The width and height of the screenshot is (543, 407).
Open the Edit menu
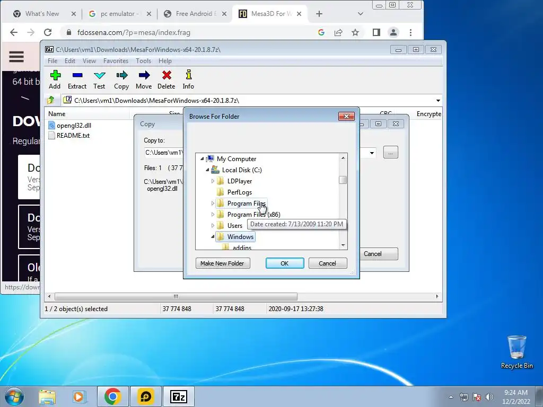point(69,61)
